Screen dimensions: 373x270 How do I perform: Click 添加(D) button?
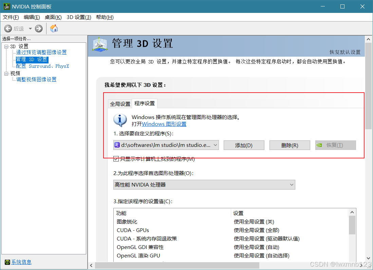pos(244,145)
